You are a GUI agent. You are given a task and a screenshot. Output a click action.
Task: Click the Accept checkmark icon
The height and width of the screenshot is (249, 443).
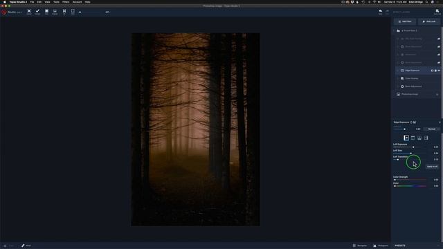(x=37, y=11)
